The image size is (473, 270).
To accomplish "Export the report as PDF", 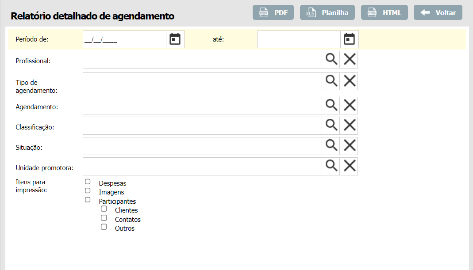I will coord(273,12).
